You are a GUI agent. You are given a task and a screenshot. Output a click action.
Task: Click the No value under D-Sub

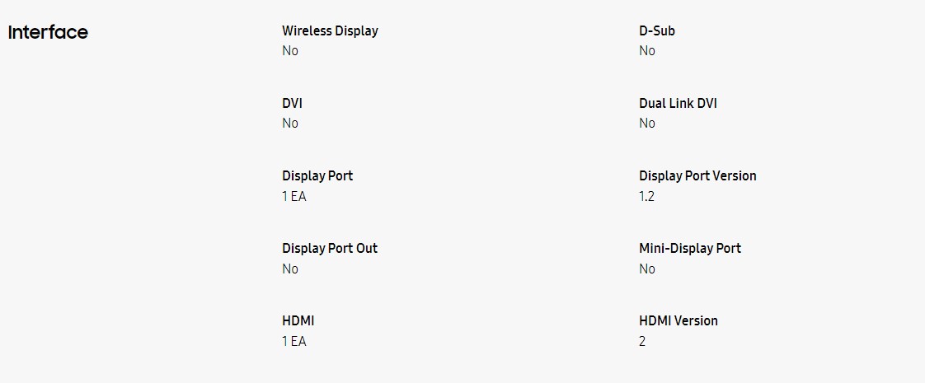pyautogui.click(x=646, y=51)
